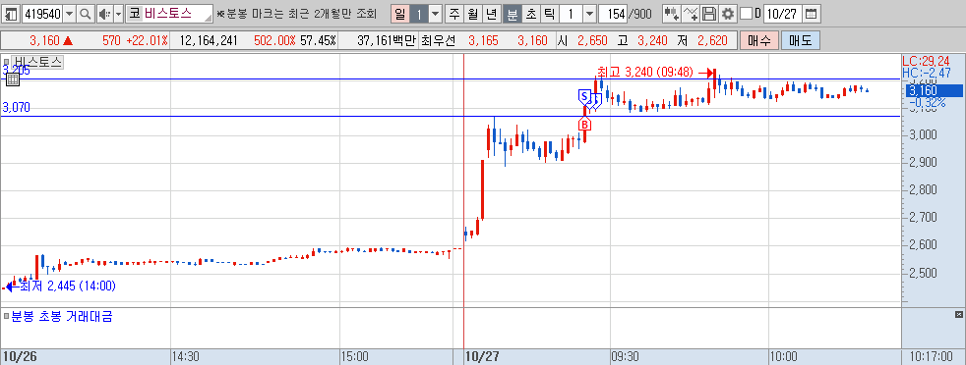Open chart settings gear icon
Image resolution: width=966 pixels, height=365 pixels.
[728, 13]
